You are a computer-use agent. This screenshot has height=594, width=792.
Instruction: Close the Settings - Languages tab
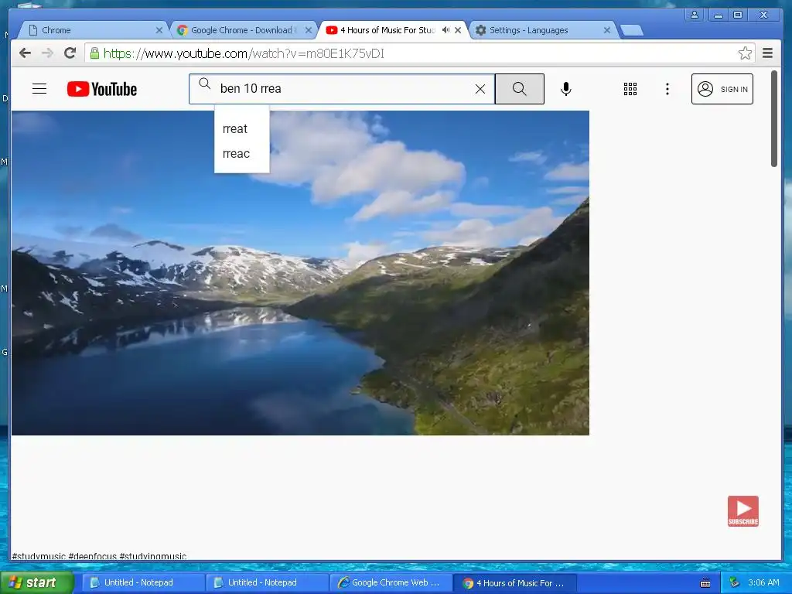606,30
